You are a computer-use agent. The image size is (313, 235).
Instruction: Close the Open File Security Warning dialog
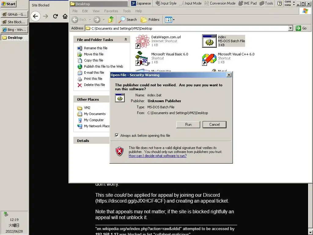(x=229, y=75)
